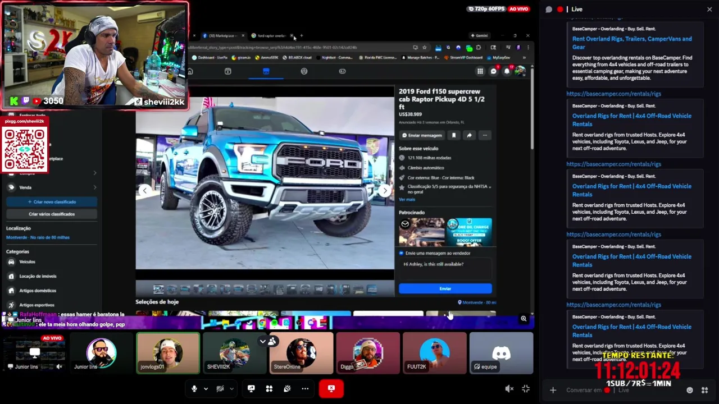Select SHEVIII2K participant tile
This screenshot has height=404, width=719.
[235, 353]
